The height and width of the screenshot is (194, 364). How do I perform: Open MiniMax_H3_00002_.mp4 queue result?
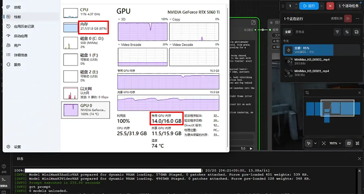click(x=322, y=61)
